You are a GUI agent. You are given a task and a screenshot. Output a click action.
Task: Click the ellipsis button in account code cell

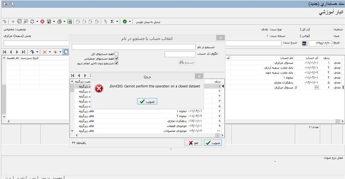tap(317, 87)
